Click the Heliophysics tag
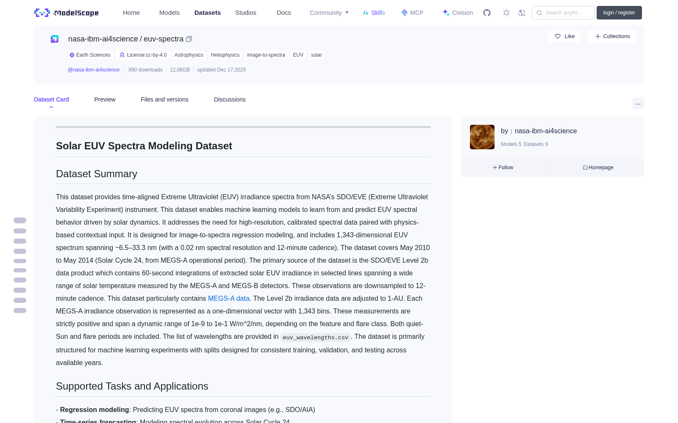The height and width of the screenshot is (423, 678). click(x=225, y=55)
